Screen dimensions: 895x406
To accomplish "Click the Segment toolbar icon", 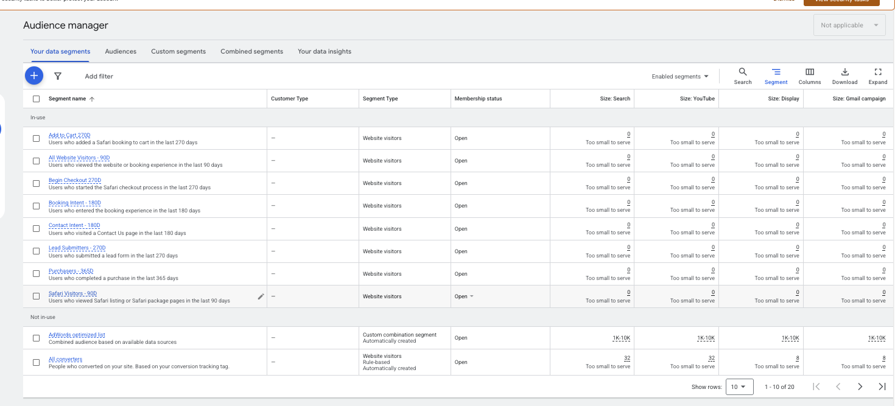I will (x=776, y=76).
